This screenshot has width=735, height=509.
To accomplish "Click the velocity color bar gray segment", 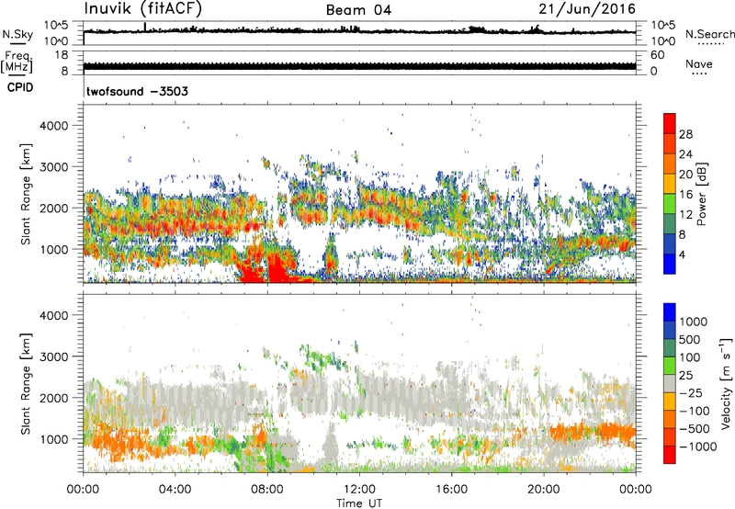I will pos(670,383).
